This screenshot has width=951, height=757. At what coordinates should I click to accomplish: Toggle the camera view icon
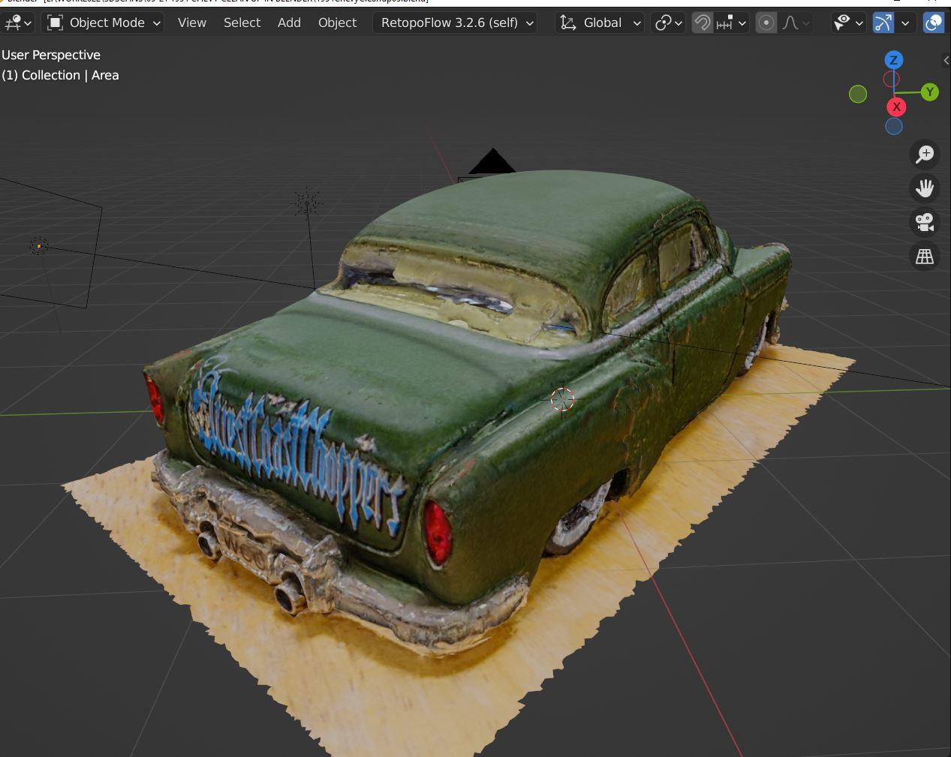(925, 222)
